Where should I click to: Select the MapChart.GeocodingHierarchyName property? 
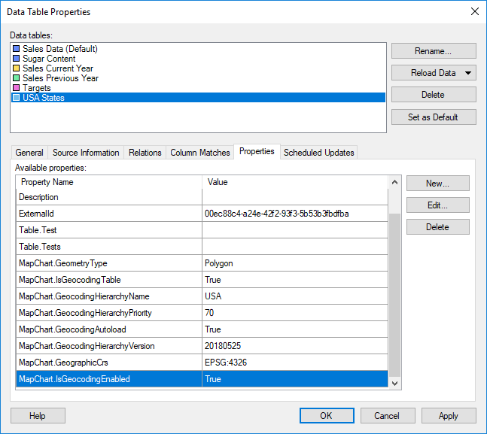pyautogui.click(x=202, y=296)
